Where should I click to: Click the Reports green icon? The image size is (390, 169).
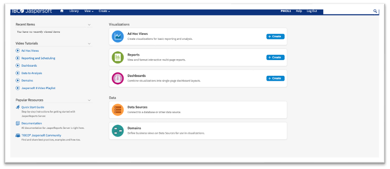(118, 57)
